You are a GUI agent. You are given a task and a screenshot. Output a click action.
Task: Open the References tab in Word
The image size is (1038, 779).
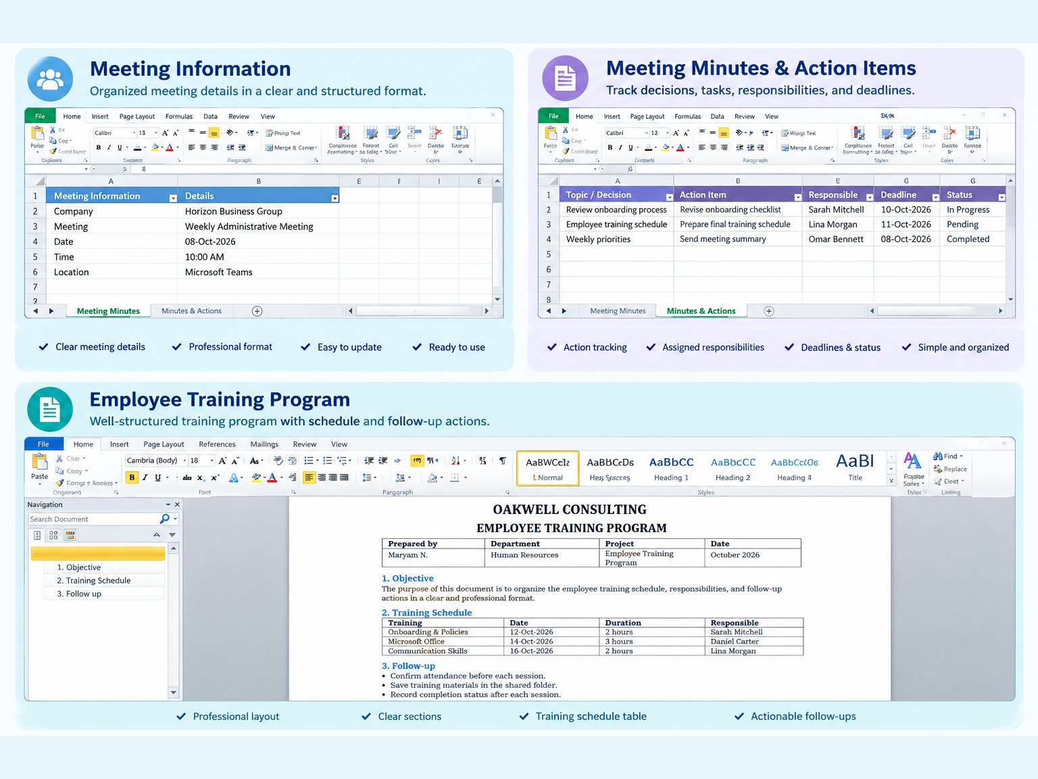tap(217, 444)
